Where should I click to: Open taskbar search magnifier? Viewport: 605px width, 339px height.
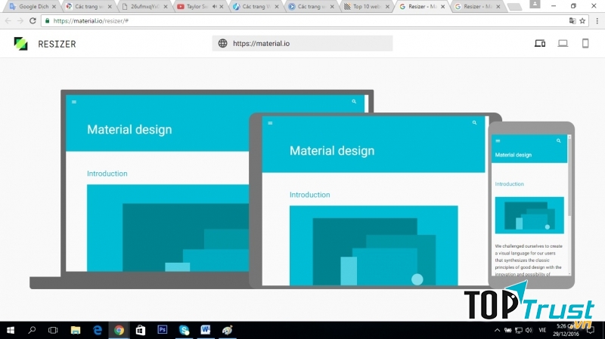tap(32, 330)
